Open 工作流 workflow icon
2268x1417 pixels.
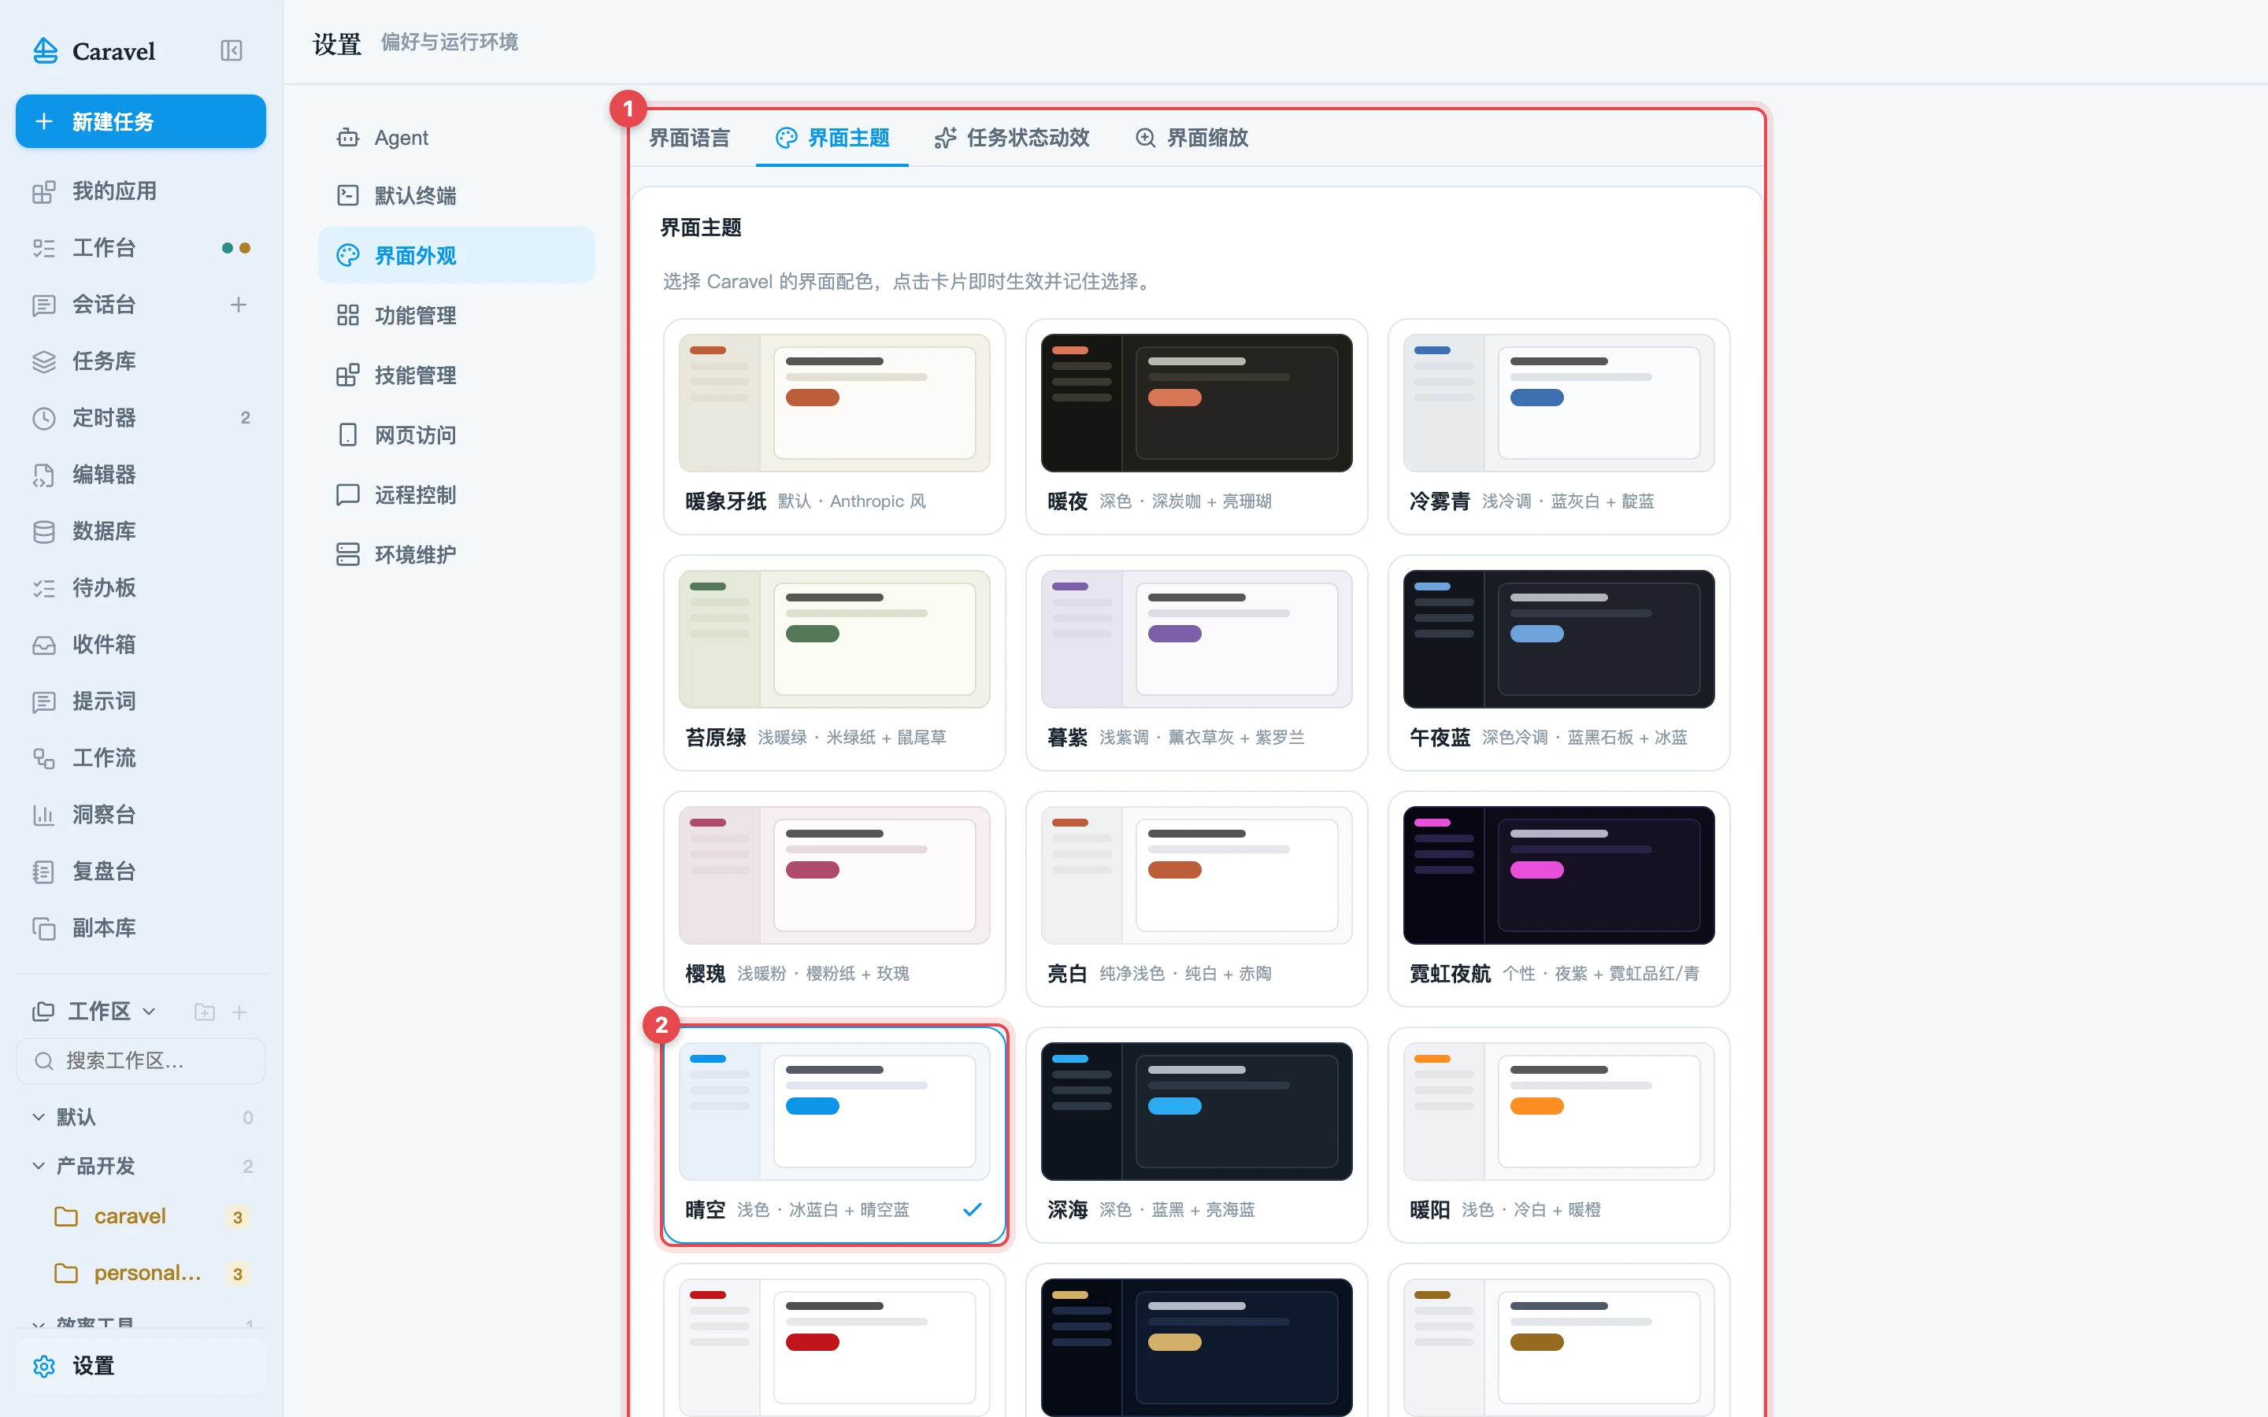44,758
